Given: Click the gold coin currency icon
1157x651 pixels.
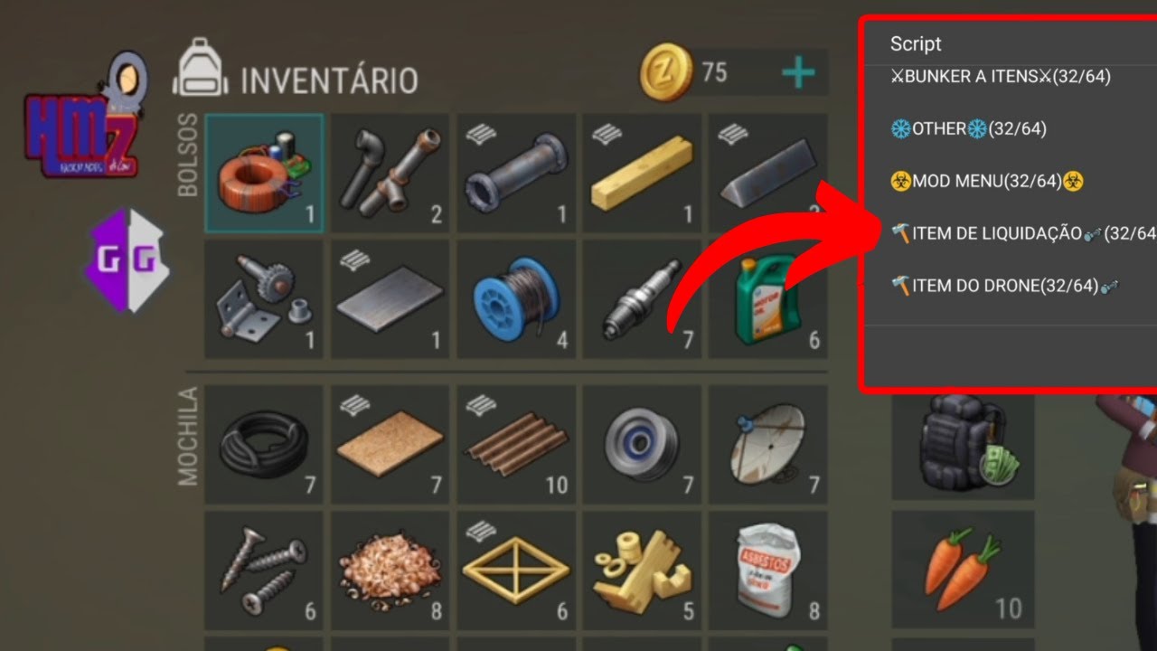Looking at the screenshot, I should tap(667, 72).
